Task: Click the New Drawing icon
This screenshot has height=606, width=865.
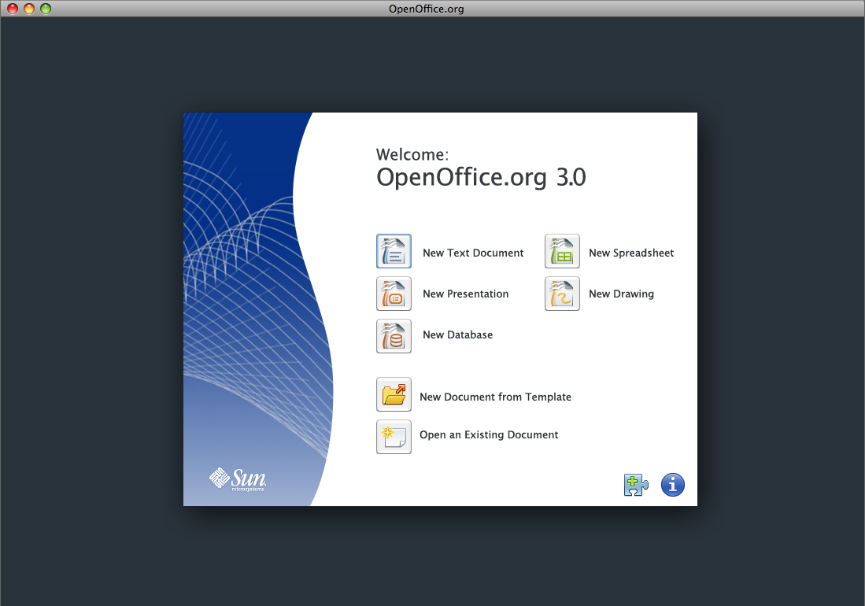Action: [562, 294]
